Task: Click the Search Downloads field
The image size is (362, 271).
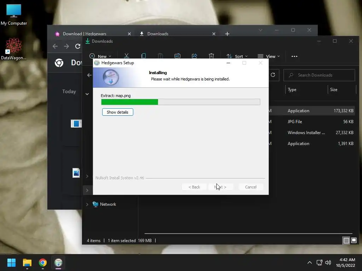Action: click(319, 75)
